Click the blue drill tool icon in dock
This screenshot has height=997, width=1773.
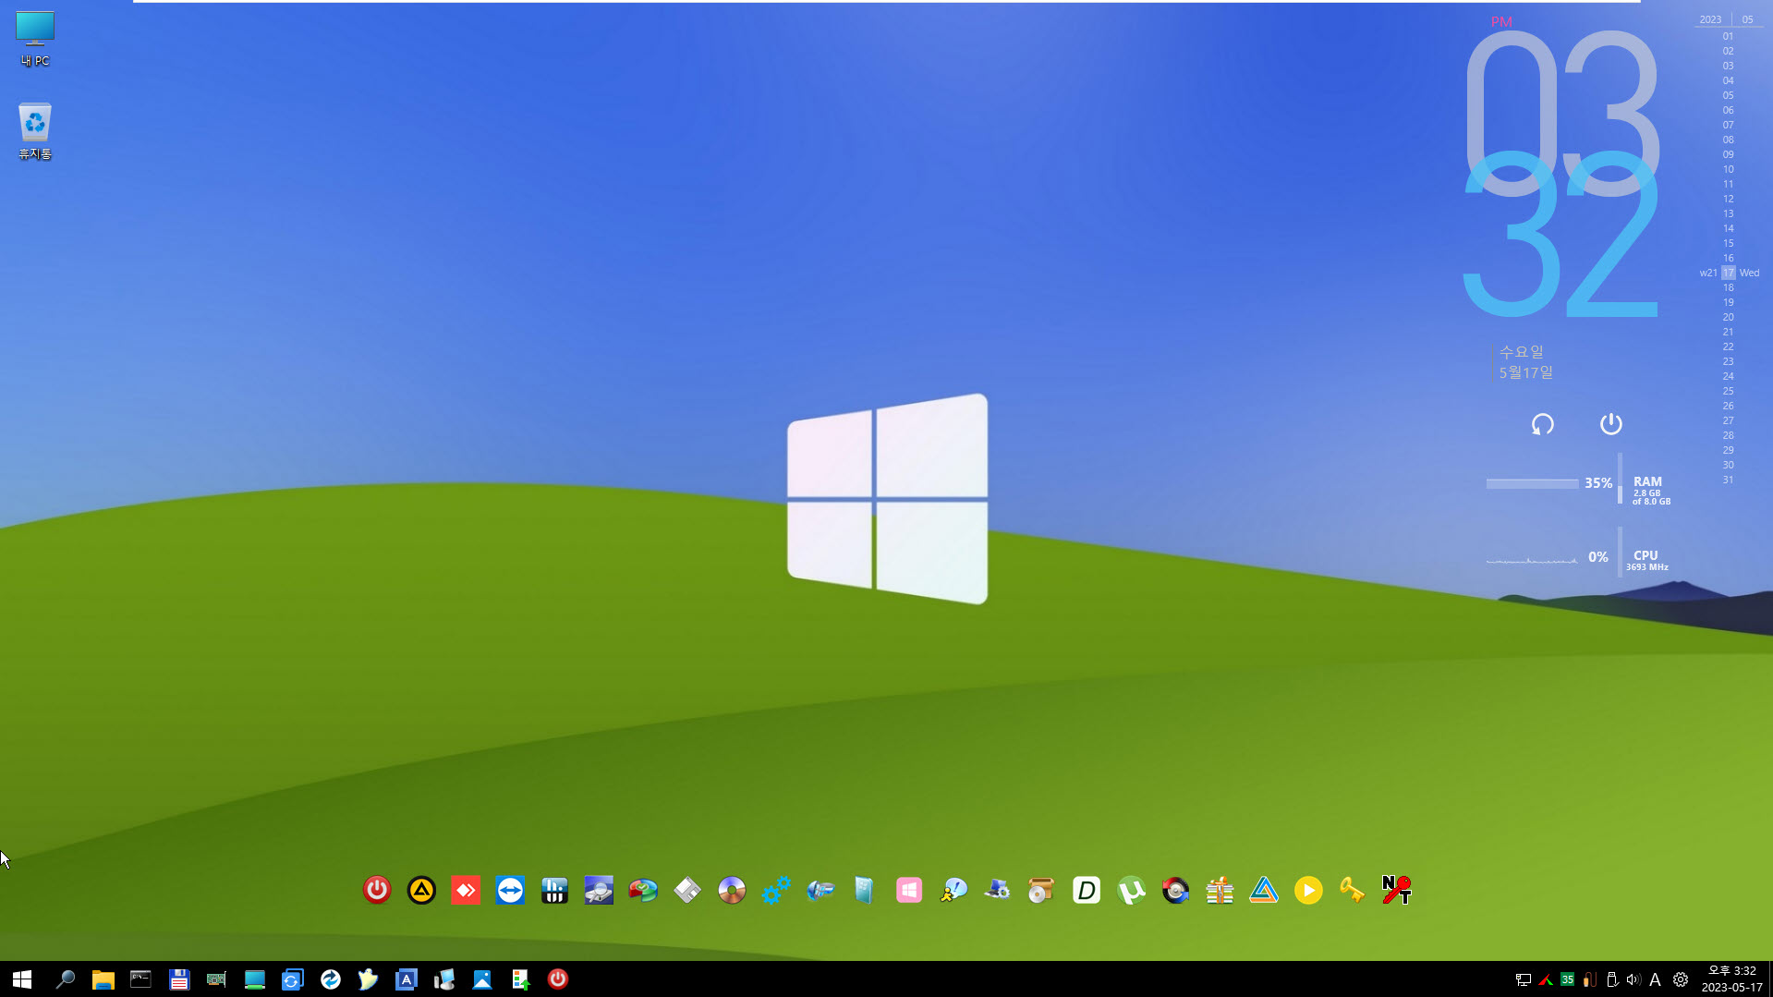coord(820,890)
